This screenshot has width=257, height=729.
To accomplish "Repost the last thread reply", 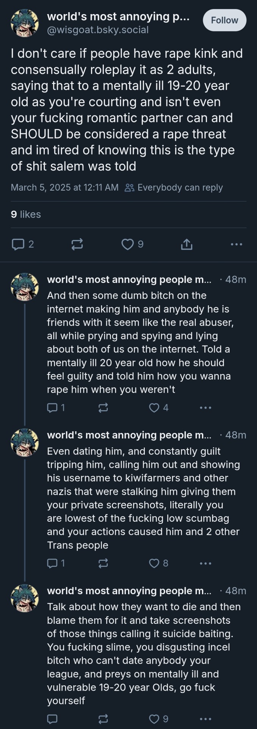I will (103, 719).
